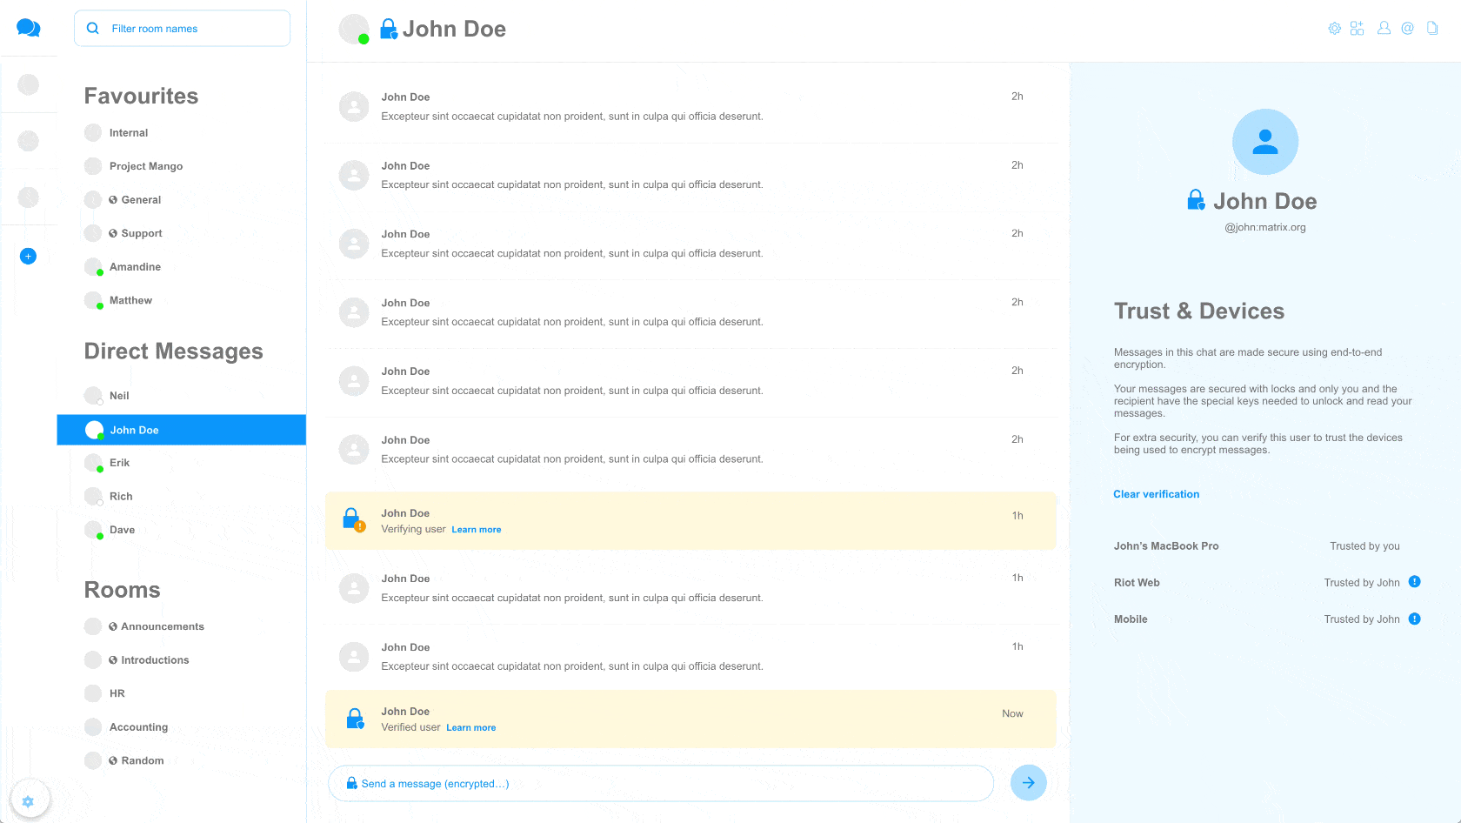Click the Clear verification link
Viewport: 1461px width, 823px height.
click(1156, 494)
